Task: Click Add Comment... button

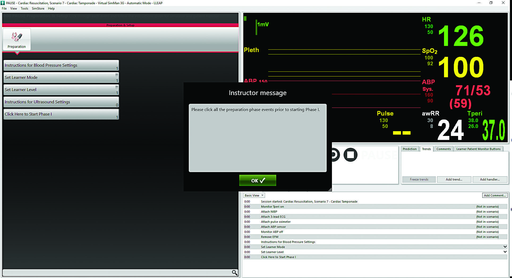Action: coord(495,195)
